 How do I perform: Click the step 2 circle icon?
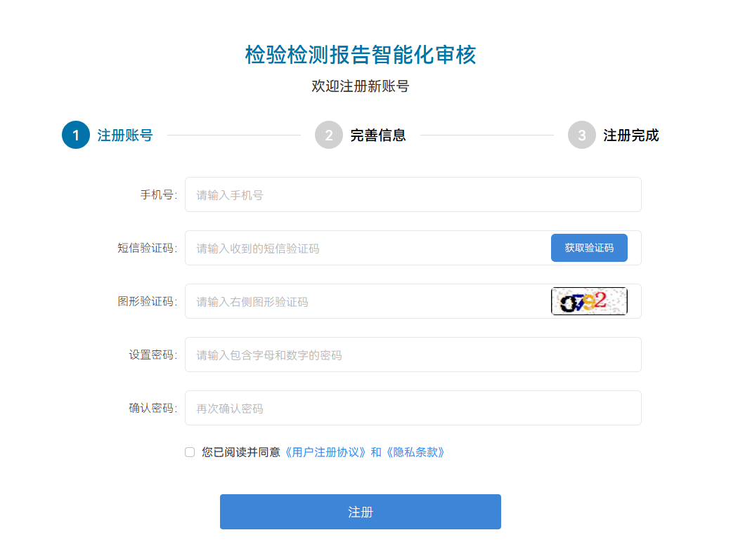[x=329, y=135]
